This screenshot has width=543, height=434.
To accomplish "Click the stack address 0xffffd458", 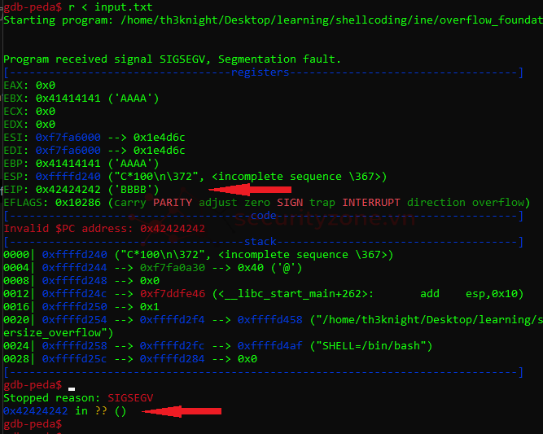I will 269,320.
